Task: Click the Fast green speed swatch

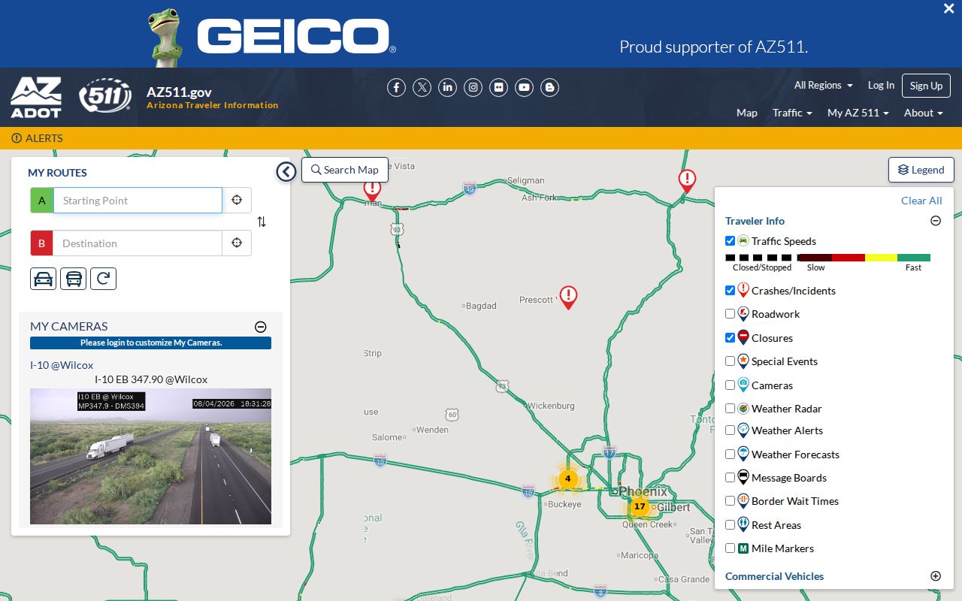Action: tap(914, 258)
